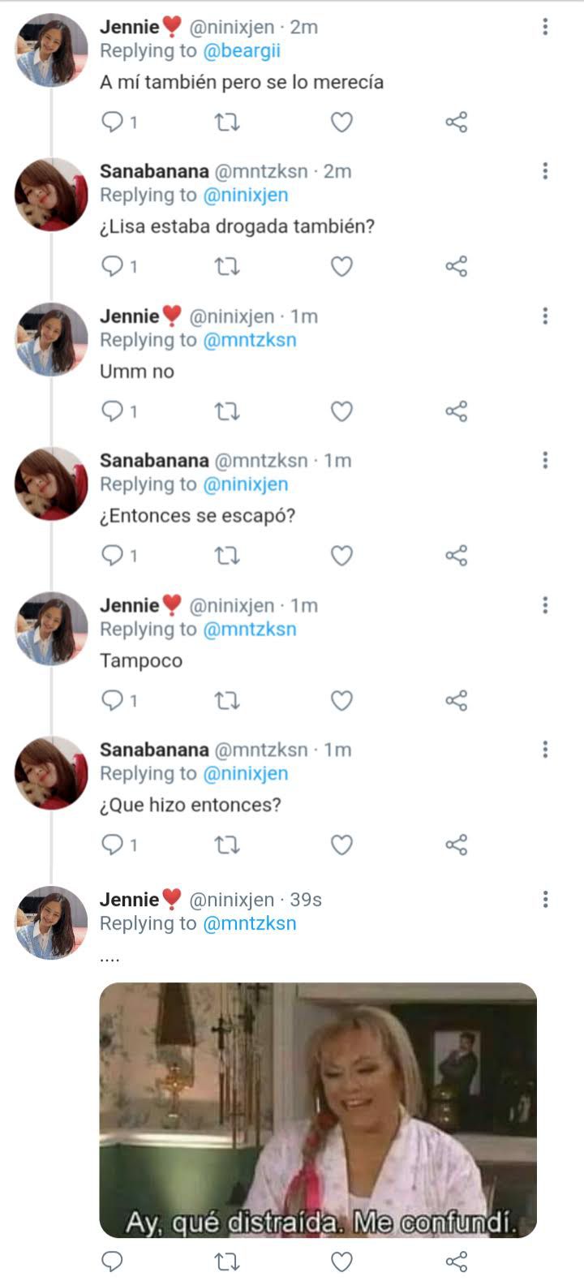This screenshot has height=1281, width=584.
Task: Open Sanabanana's avatar beside "¿Entonces se escapó?"
Action: point(51,484)
